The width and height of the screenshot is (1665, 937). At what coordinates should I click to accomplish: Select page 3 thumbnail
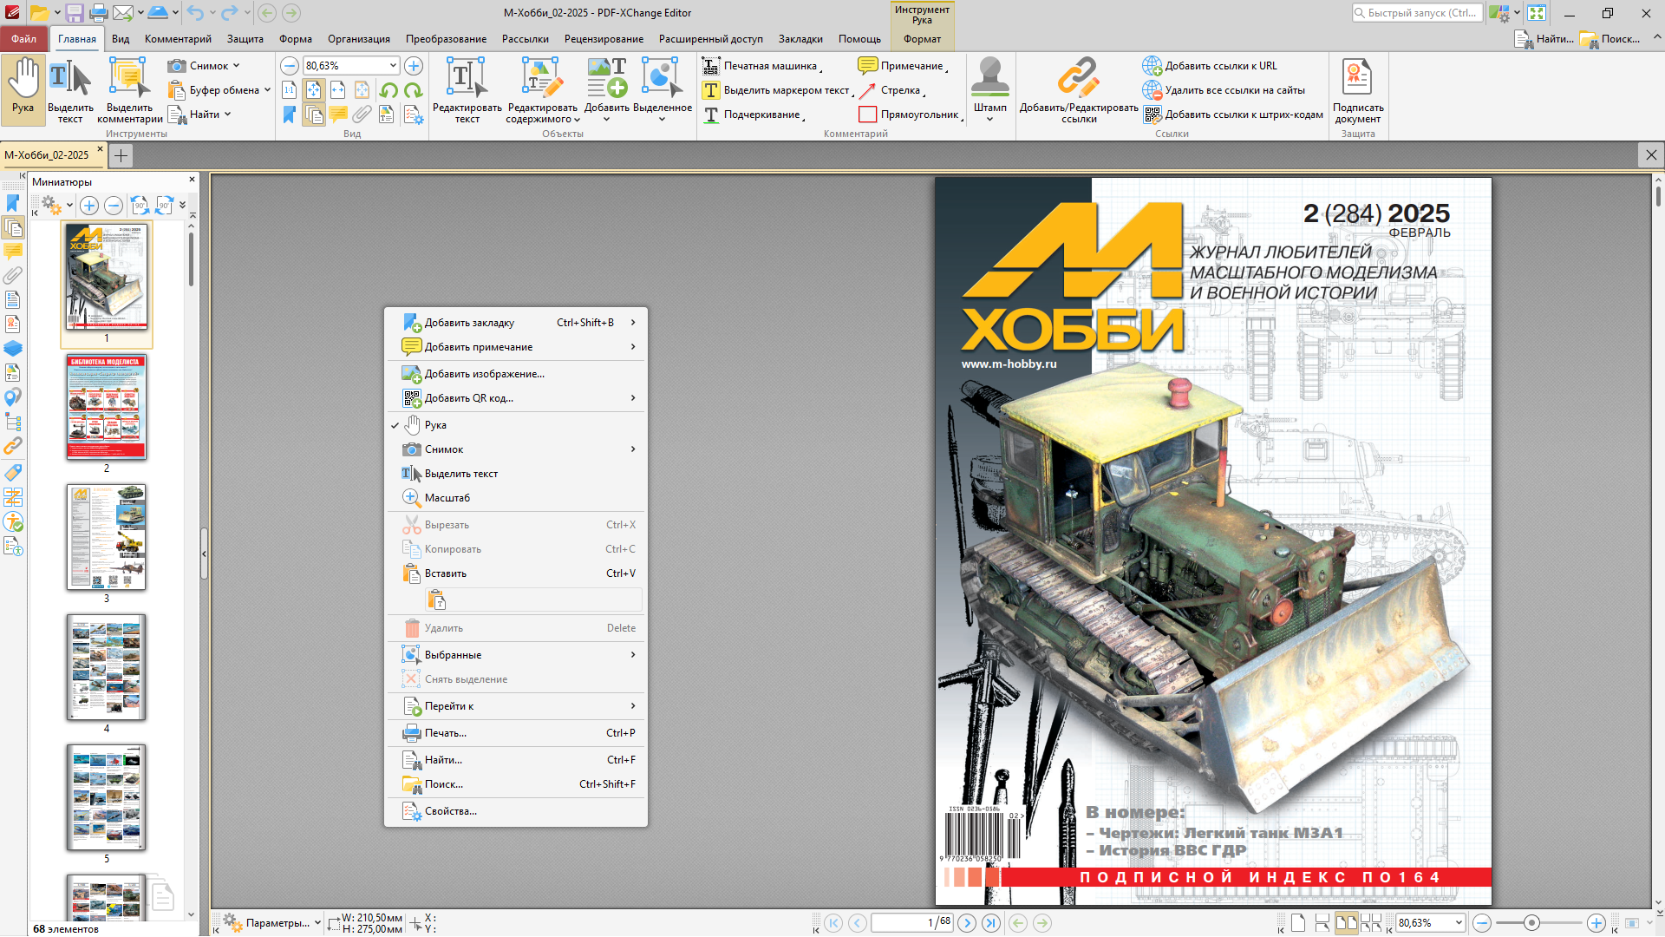click(107, 538)
